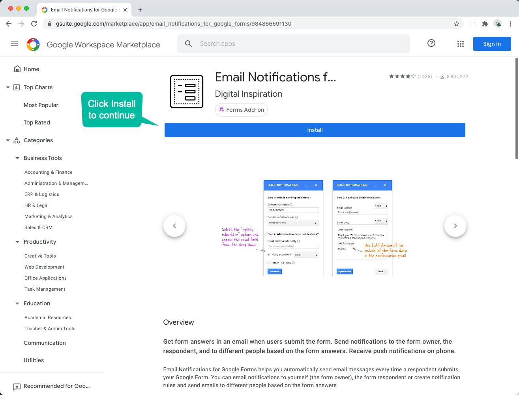Screen dimensions: 519x395
Task: Select Most Popular in sidebar
Action: (x=41, y=105)
